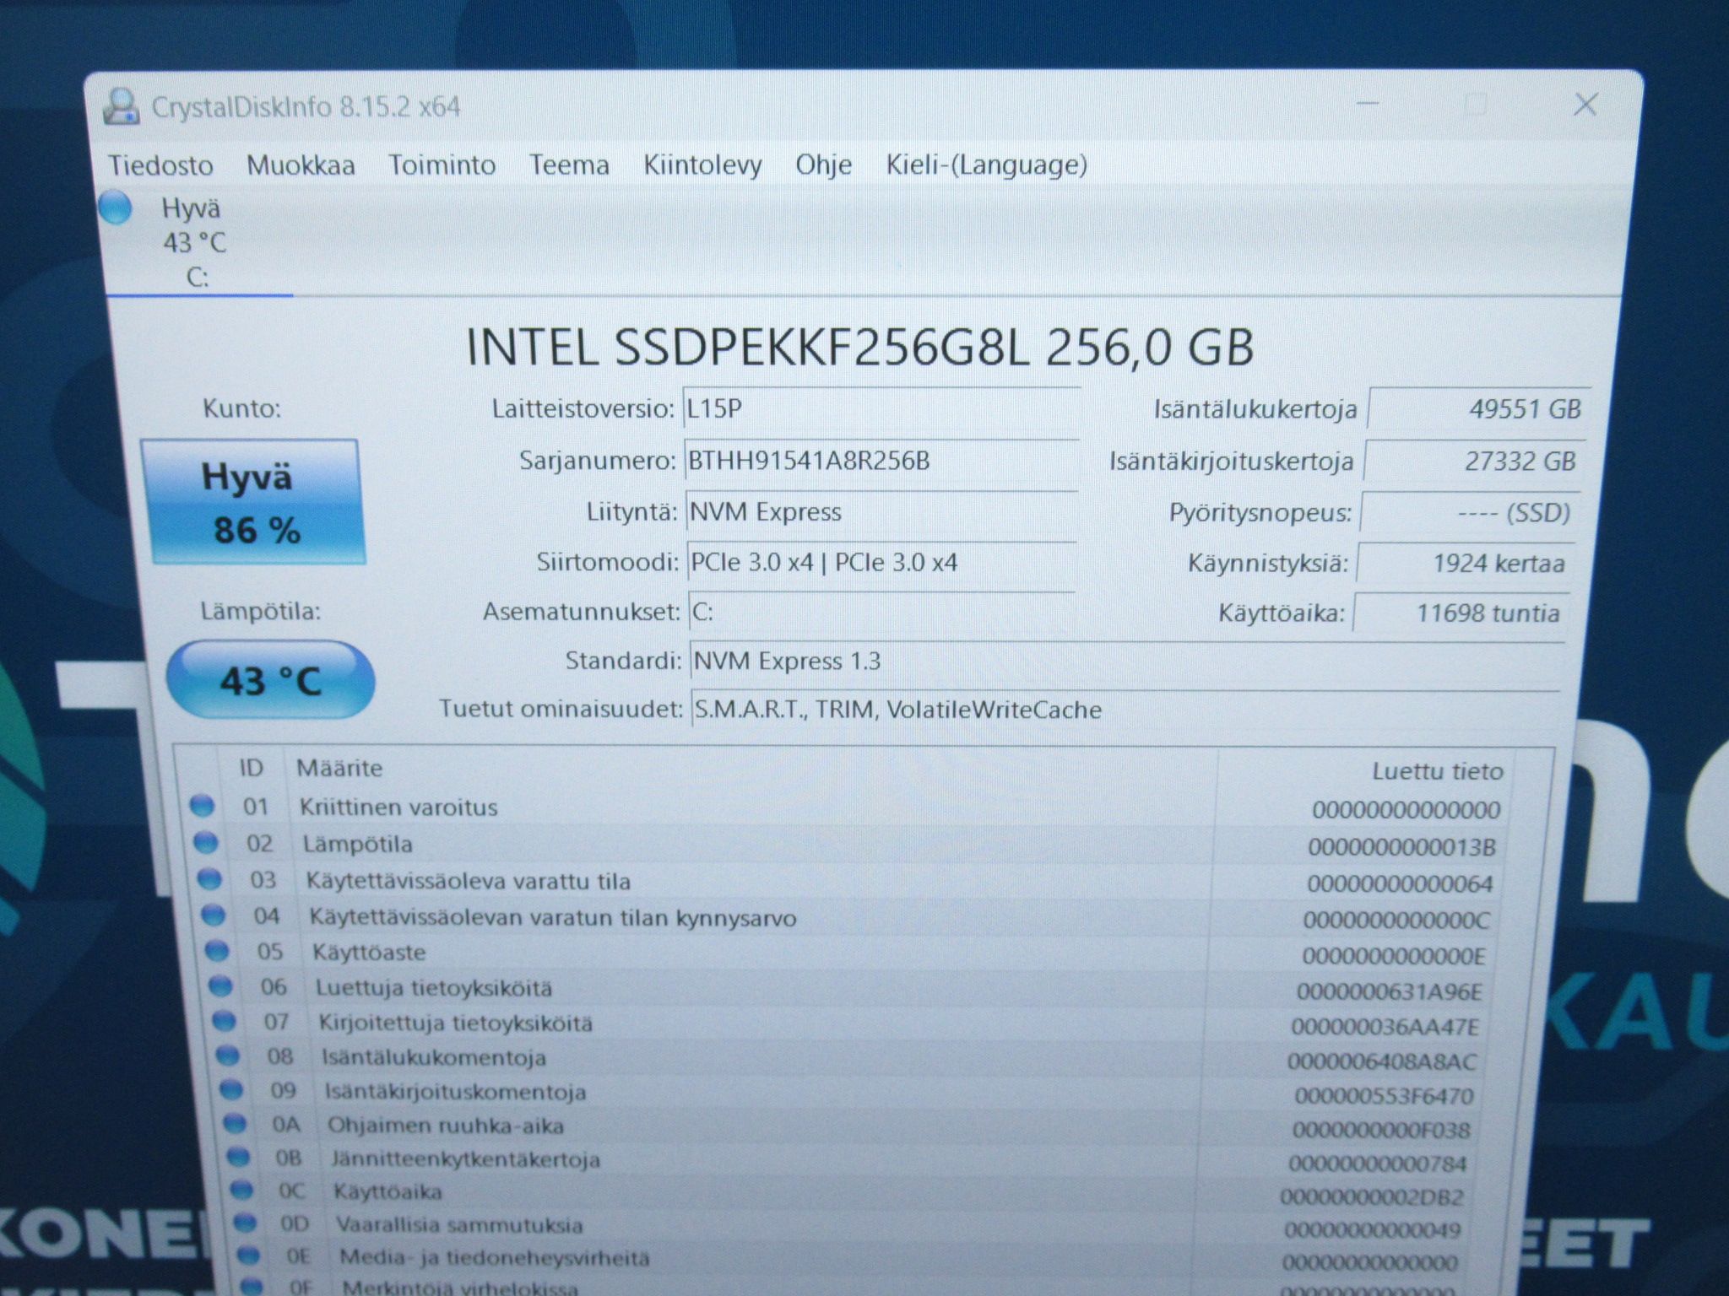
Task: Click the Siirtomoodi field PCIe 3.0 x4
Action: coord(881,563)
